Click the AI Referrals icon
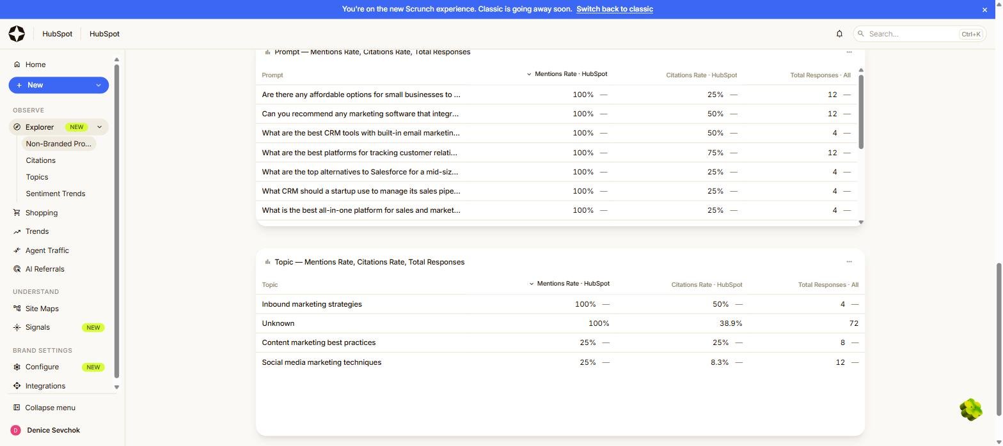Screen dimensions: 1003x446 17,269
